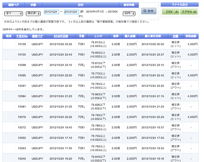The height and width of the screenshot is (162, 204).
Task: Select order number 10100
Action: pos(22,55)
